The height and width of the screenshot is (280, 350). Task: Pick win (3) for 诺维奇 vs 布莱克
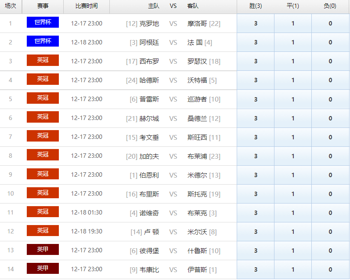click(256, 213)
